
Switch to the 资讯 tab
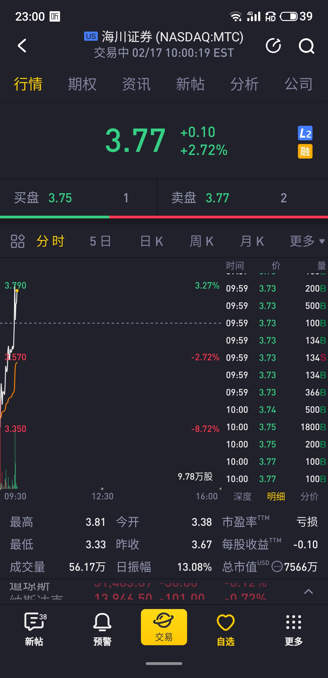click(136, 84)
